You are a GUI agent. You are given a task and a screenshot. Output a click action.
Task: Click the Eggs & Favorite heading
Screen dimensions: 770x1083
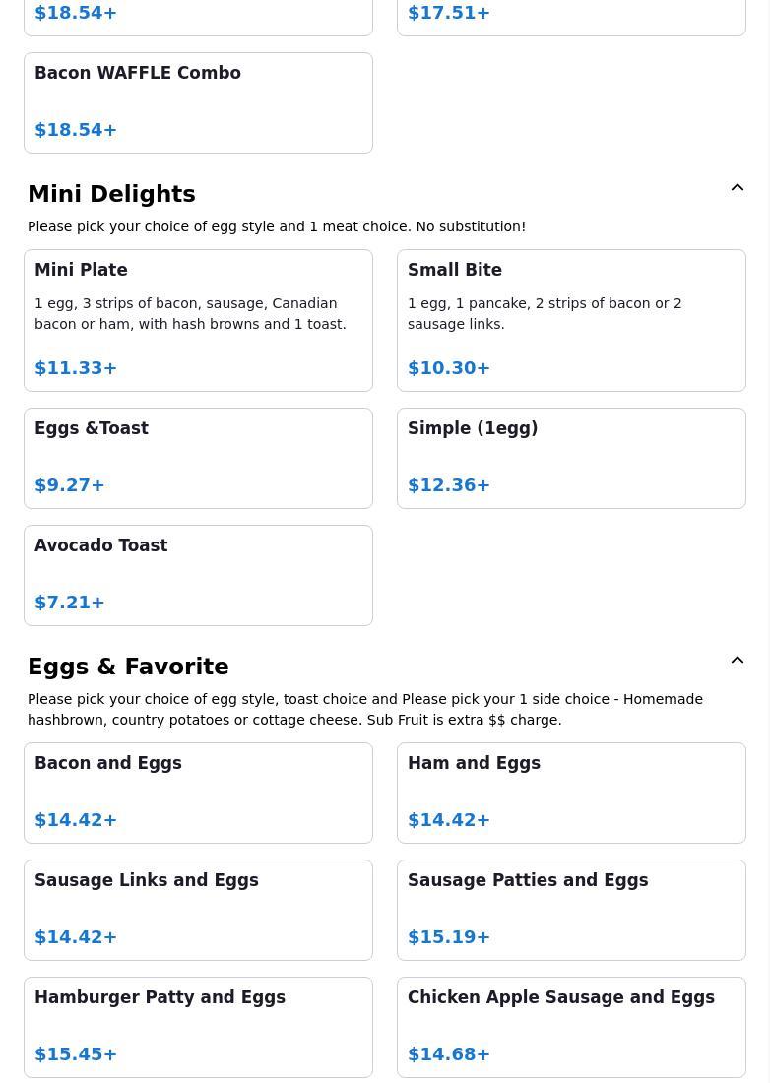pyautogui.click(x=128, y=667)
